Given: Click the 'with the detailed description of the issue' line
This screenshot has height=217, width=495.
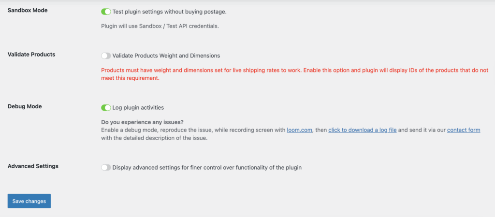Looking at the screenshot, I should [155, 138].
